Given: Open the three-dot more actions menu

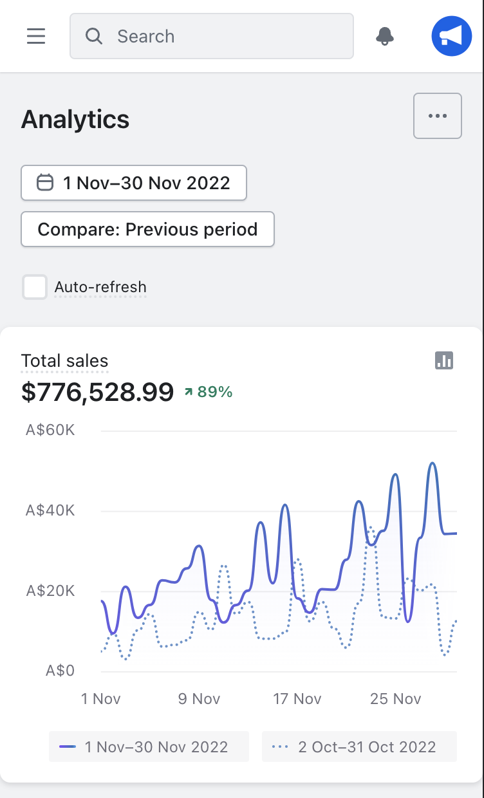Looking at the screenshot, I should (437, 116).
